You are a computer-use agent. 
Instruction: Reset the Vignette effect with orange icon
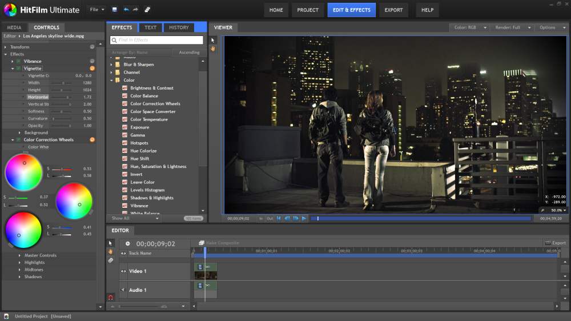[x=93, y=69]
